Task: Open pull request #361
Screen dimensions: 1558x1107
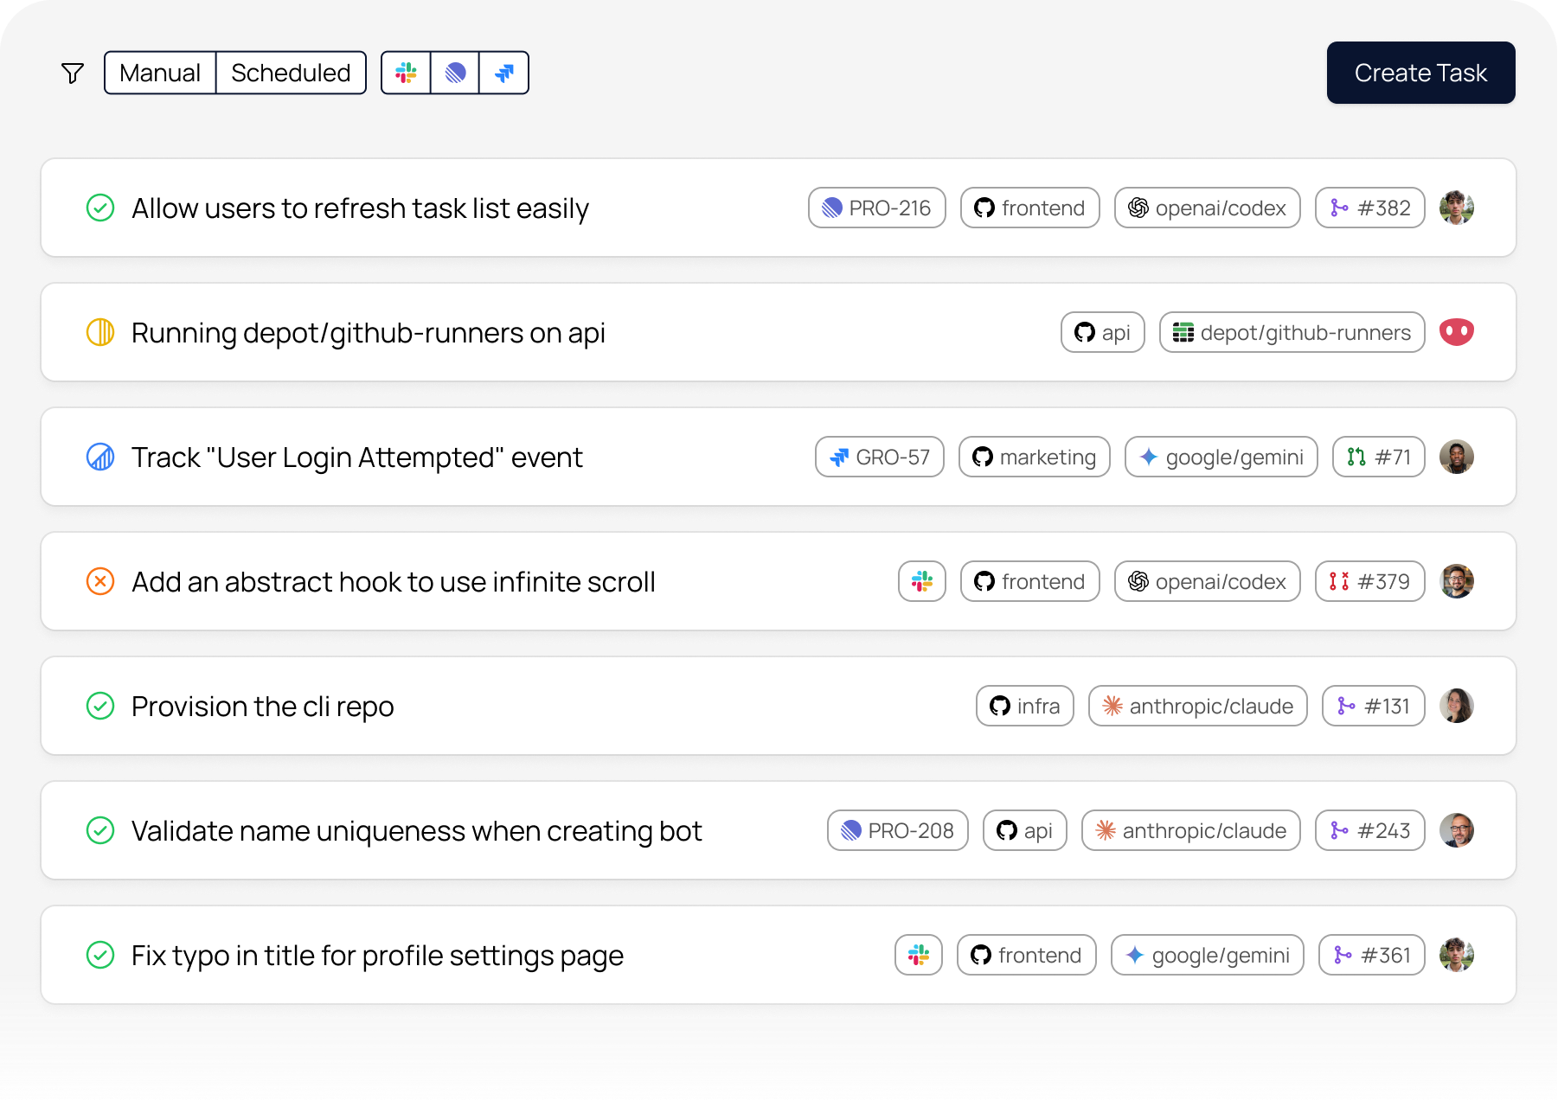Action: (1372, 955)
